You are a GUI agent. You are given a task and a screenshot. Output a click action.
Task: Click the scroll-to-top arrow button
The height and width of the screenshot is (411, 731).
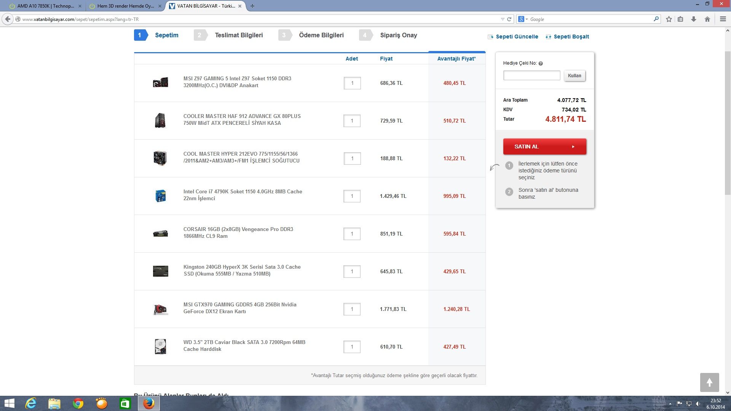point(709,382)
